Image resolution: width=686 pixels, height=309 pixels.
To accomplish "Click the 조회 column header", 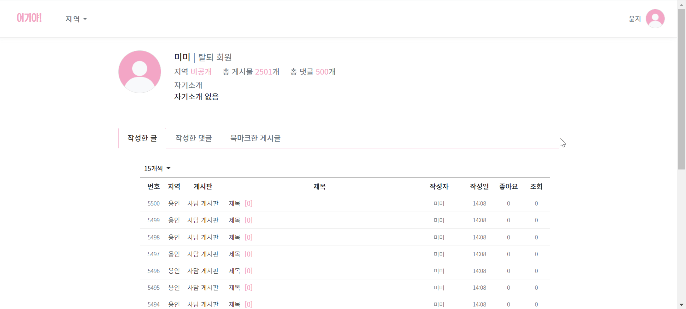I will click(x=536, y=186).
